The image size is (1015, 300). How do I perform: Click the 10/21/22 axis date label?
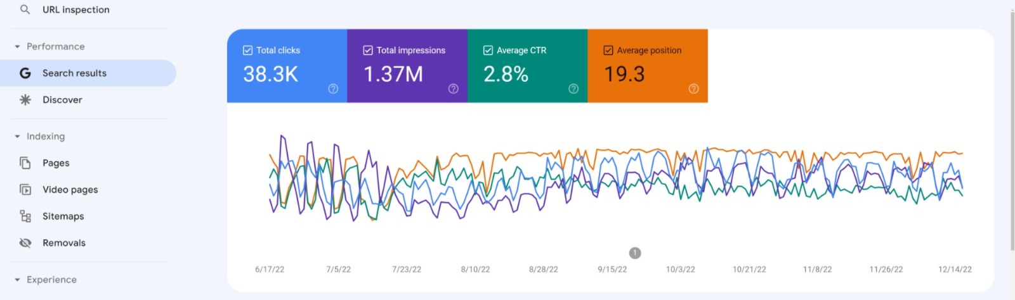749,269
